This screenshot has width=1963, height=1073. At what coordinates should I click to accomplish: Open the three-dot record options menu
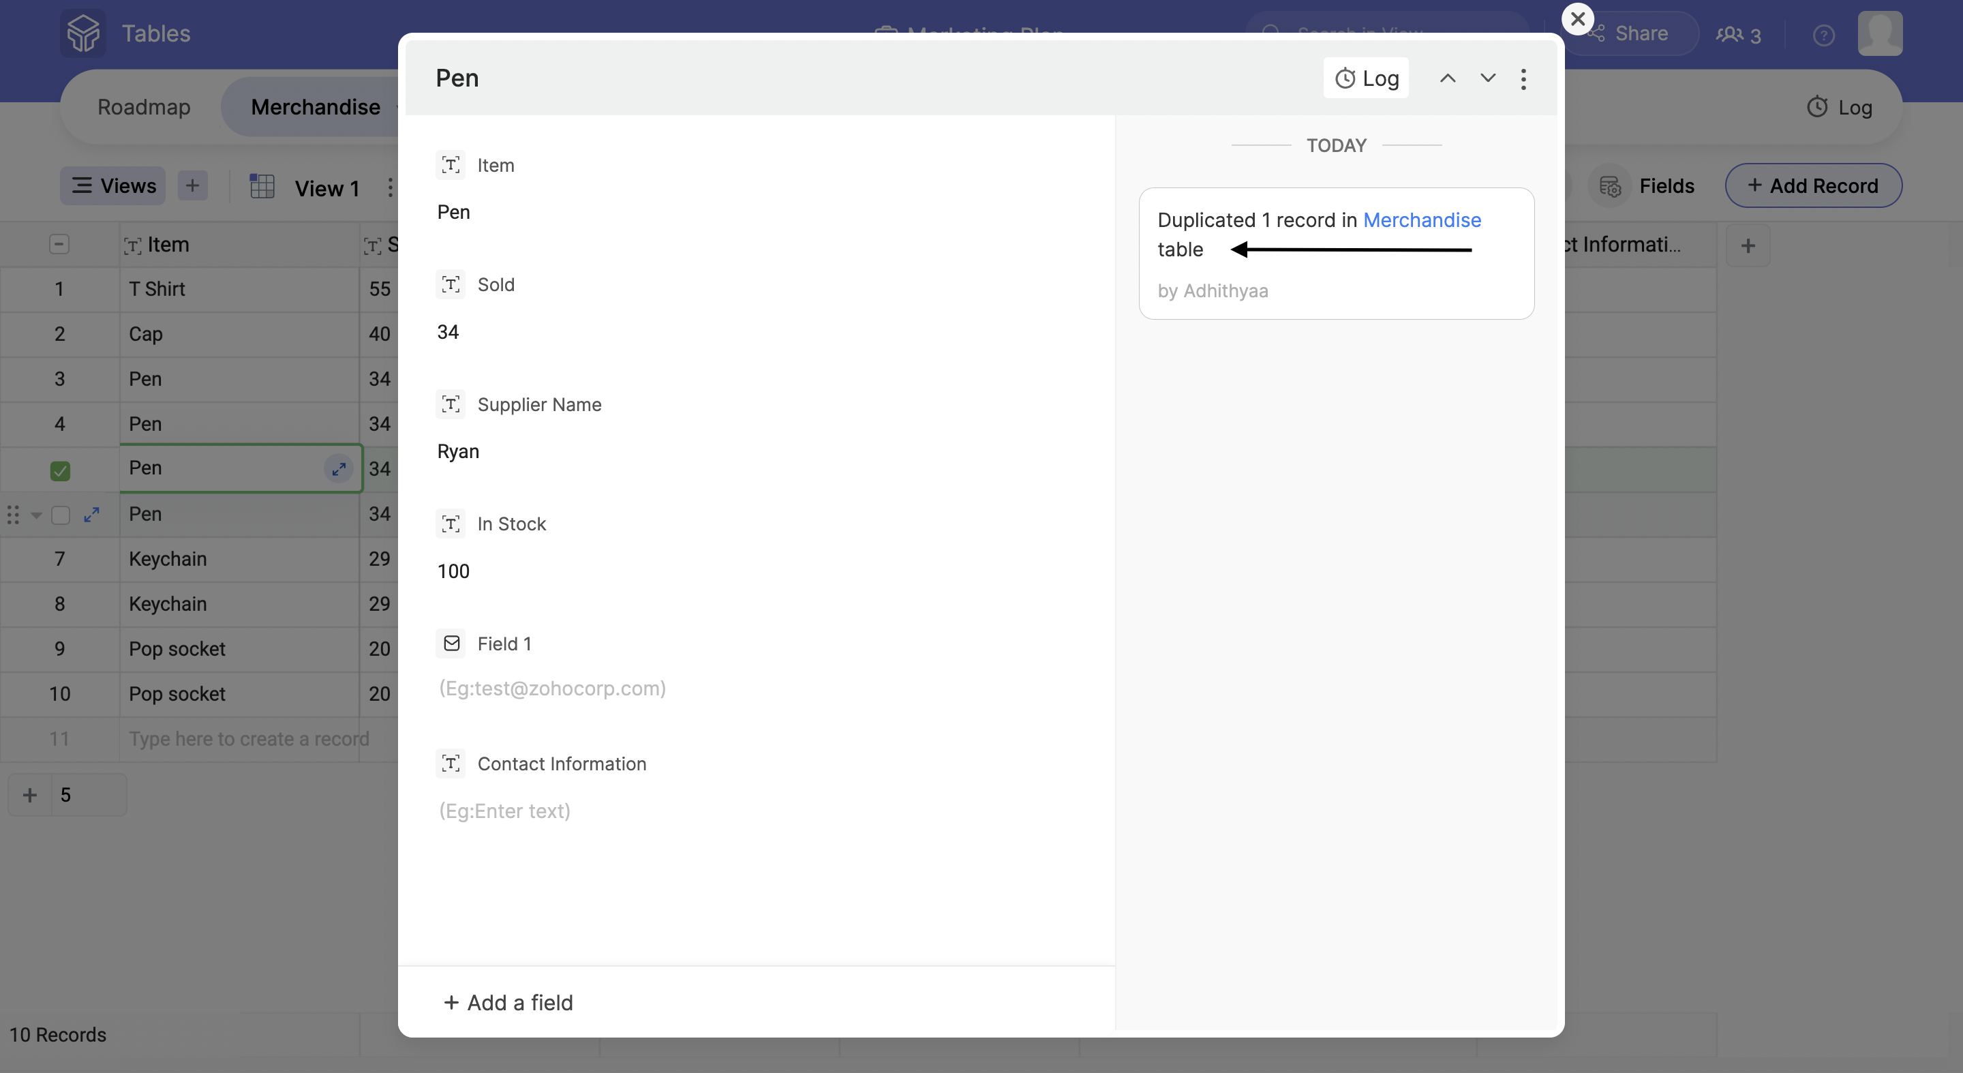click(1523, 79)
